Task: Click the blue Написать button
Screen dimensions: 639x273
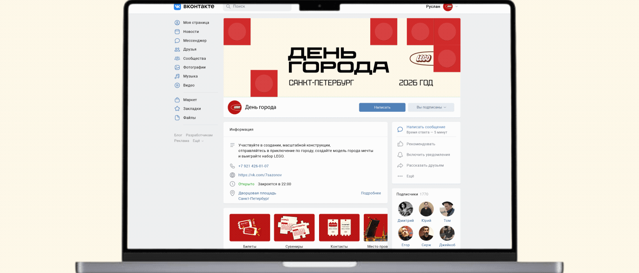Action: point(382,107)
